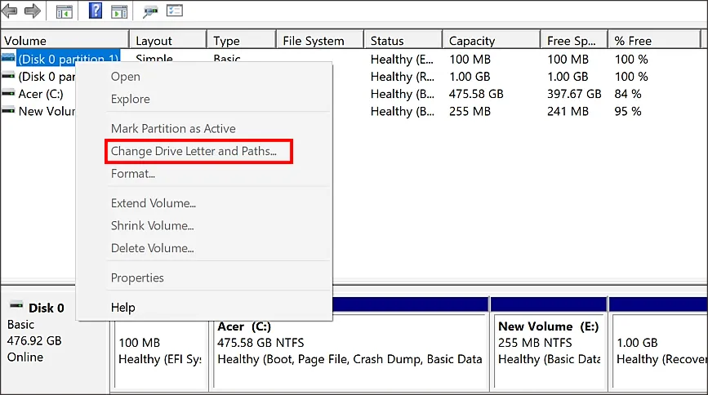Click the % Free column header
Image resolution: width=708 pixels, height=395 pixels.
633,40
